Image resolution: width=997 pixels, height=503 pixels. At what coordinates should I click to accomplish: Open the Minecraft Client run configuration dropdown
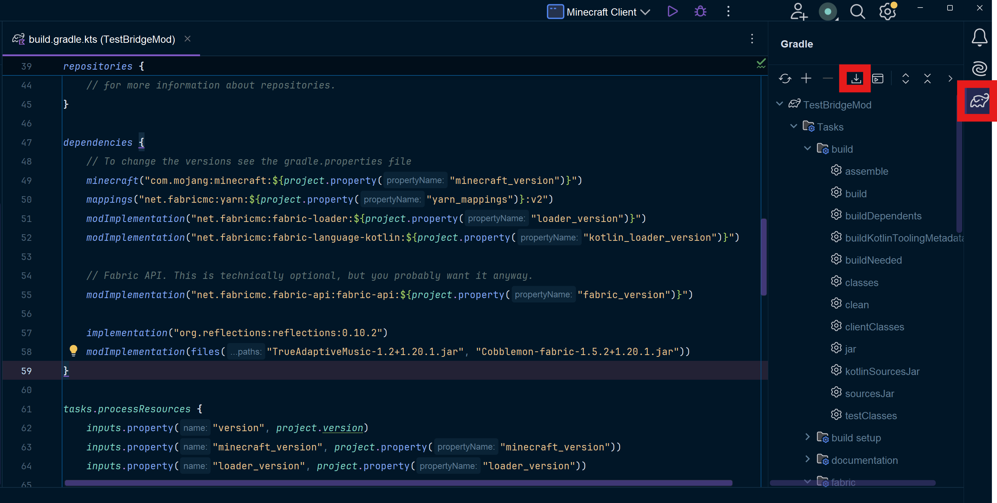pos(599,12)
